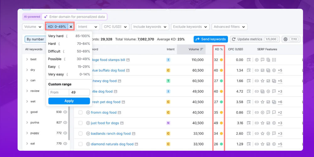Image resolution: width=314 pixels, height=157 pixels.
Task: Open the just food for dogs link
Action: point(105,123)
